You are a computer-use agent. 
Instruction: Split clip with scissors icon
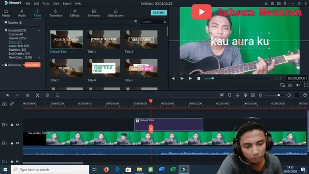tap(38, 95)
